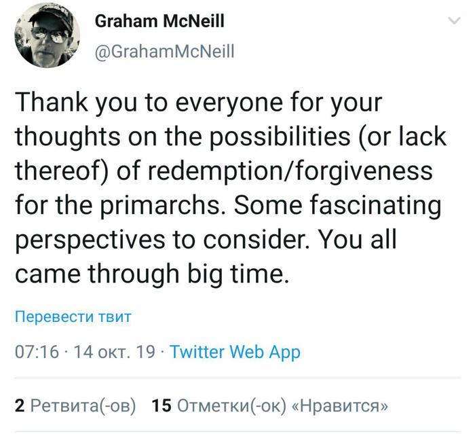View the 2 Ретвита(-ов) list
Image resolution: width=475 pixels, height=434 pixels.
75,405
